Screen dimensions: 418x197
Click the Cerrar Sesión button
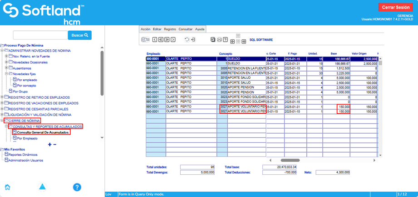396,7
